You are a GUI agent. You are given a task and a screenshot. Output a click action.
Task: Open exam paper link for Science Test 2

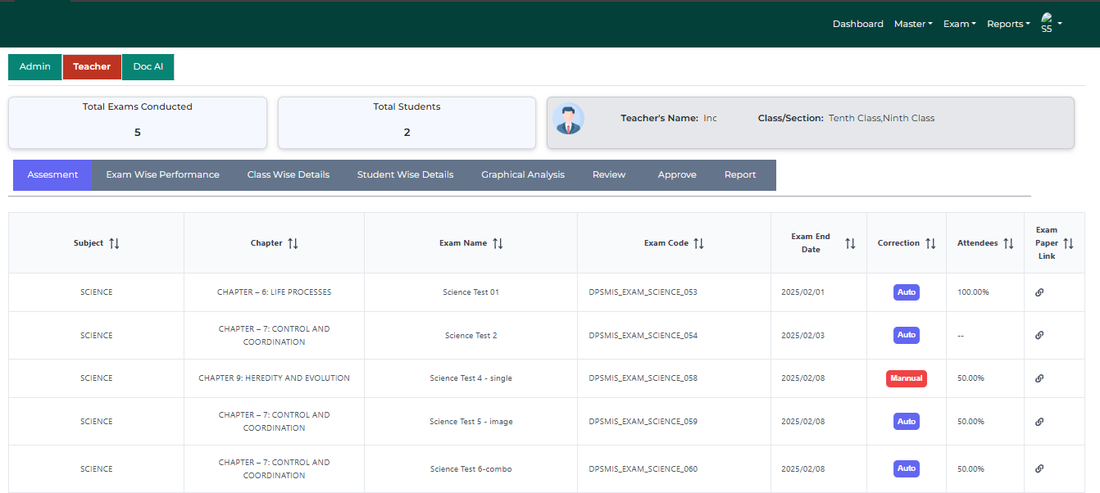[1039, 335]
